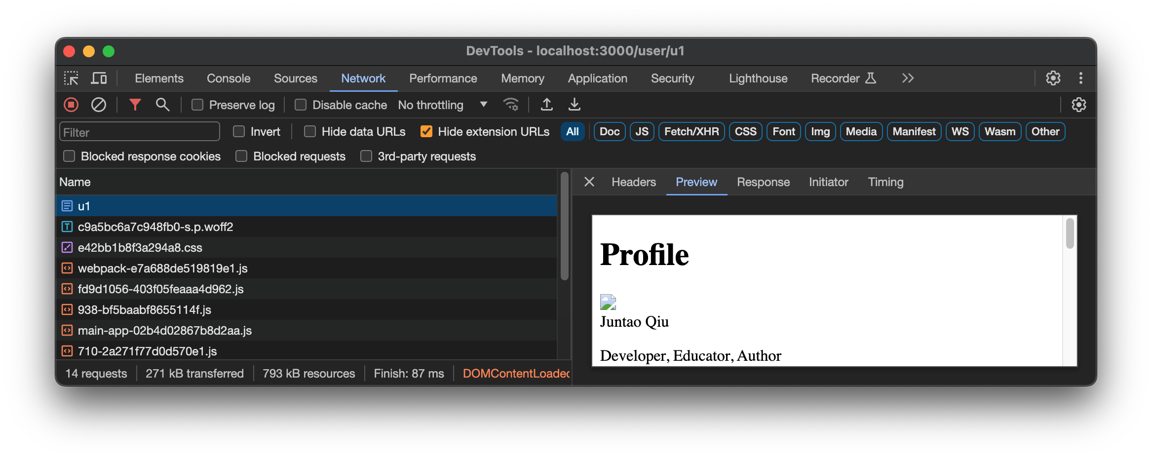Clear the network log

(x=99, y=105)
